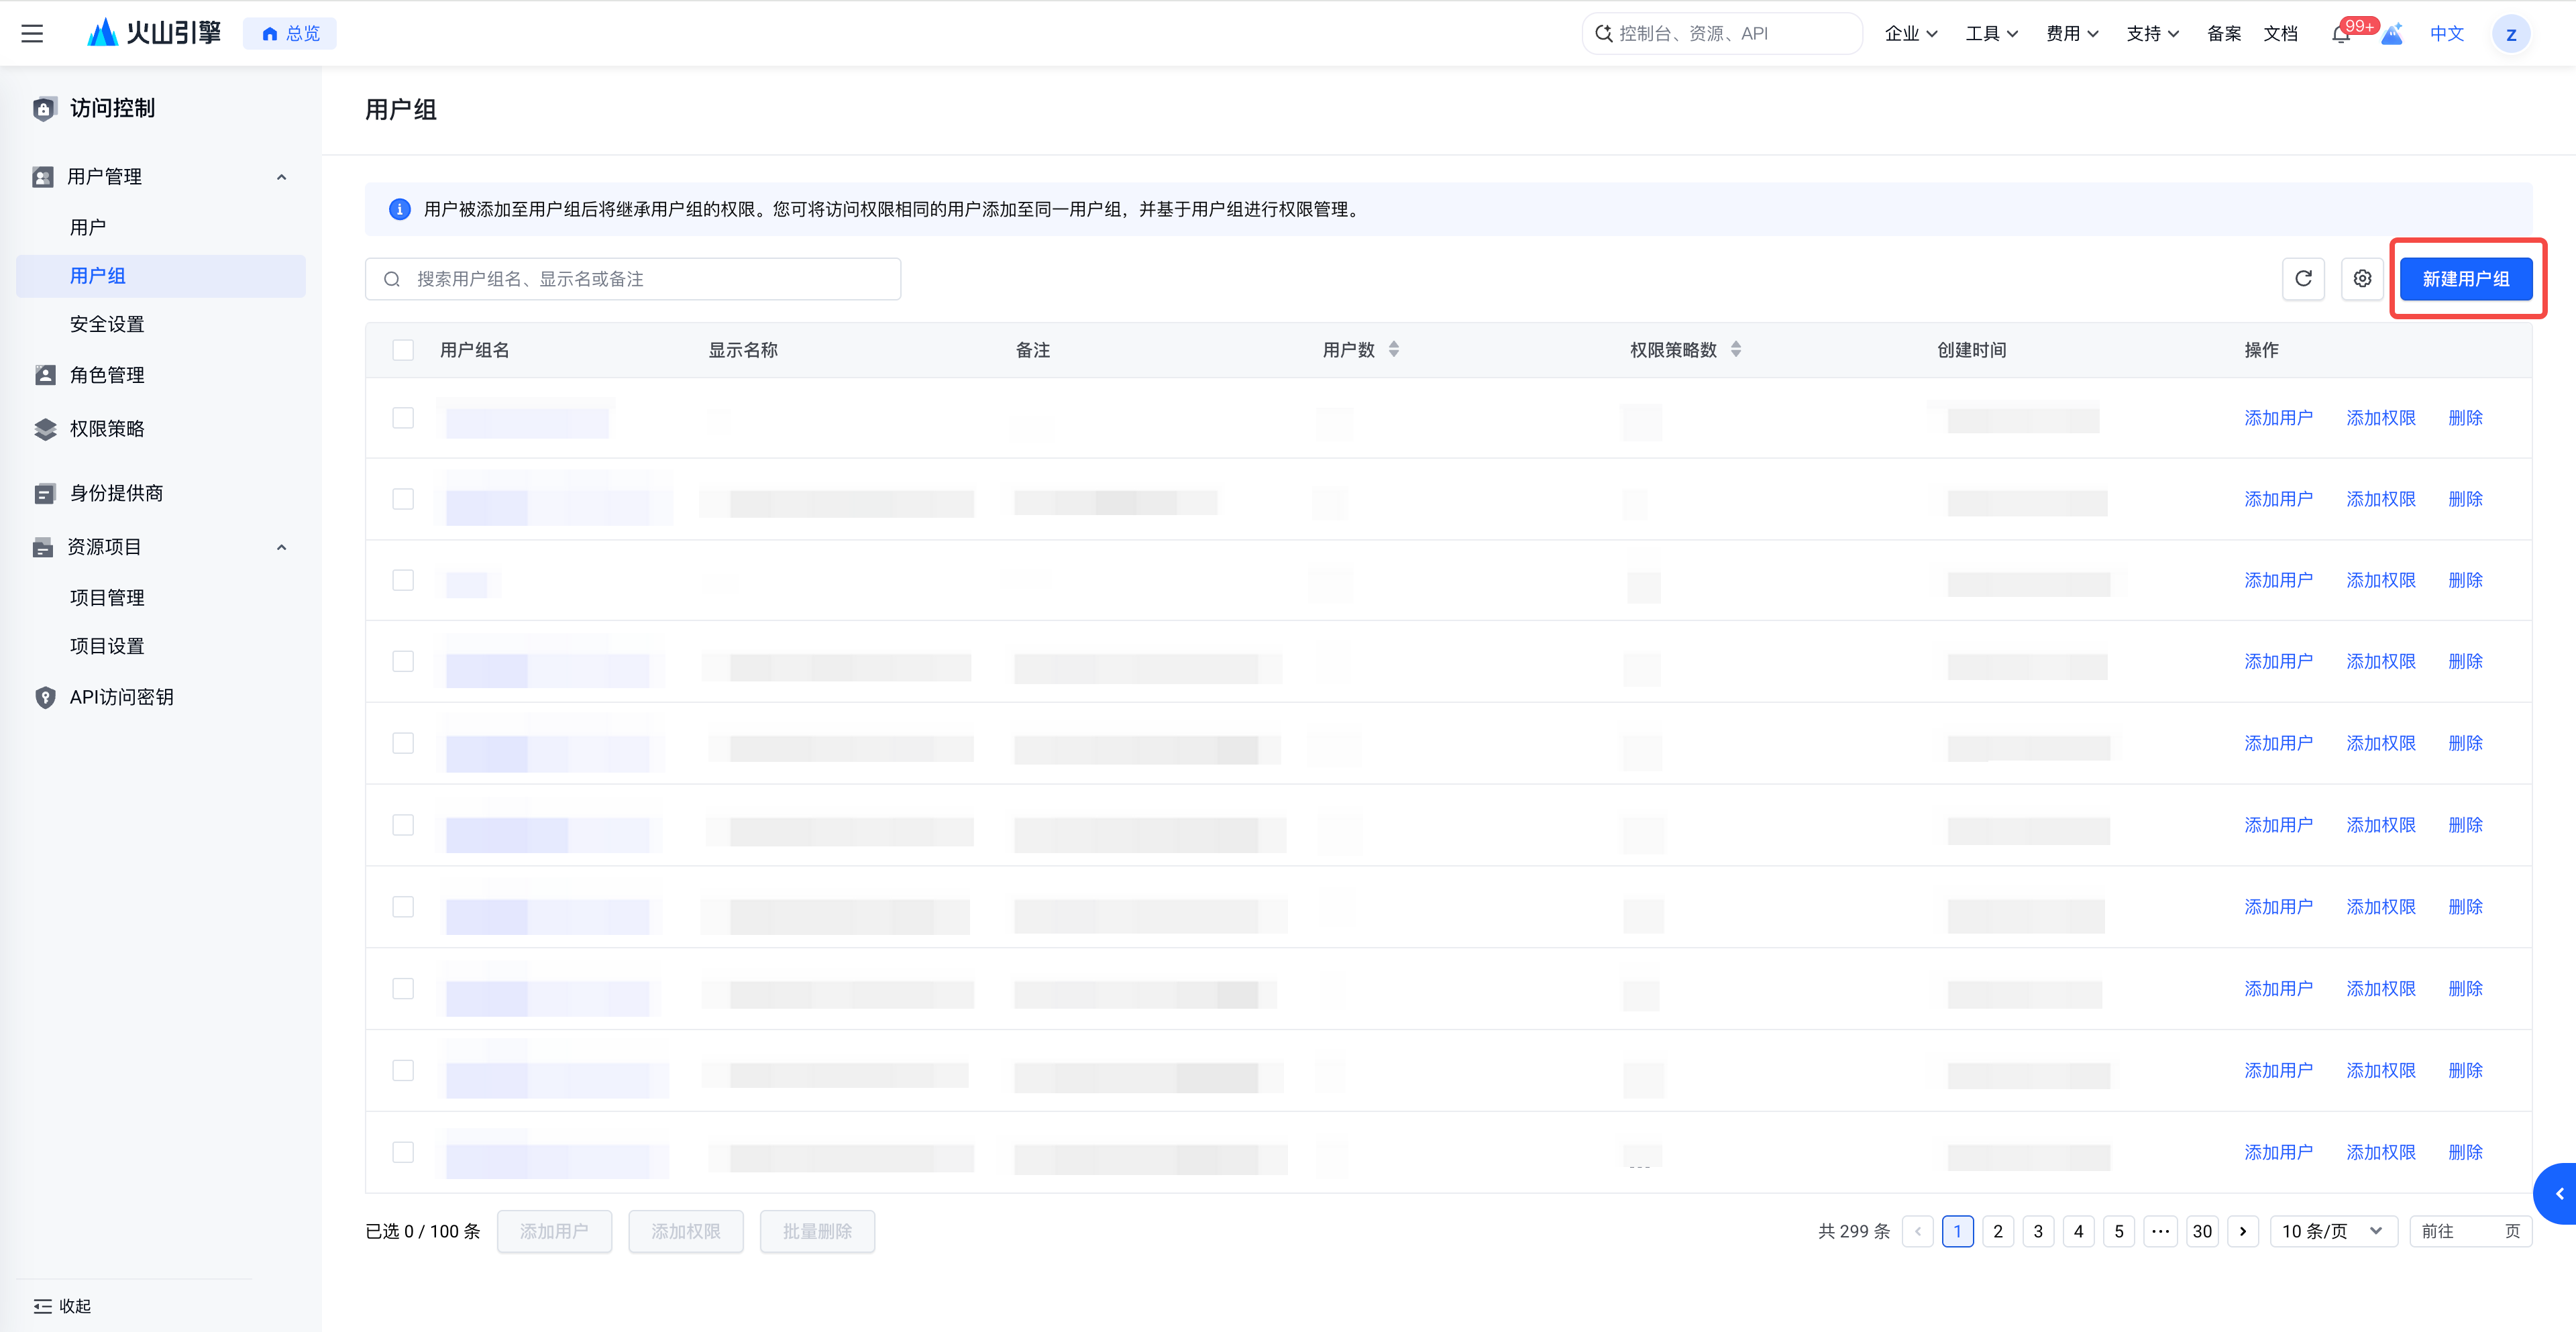
Task: Click the Volcano Engine logo
Action: point(154,33)
